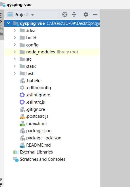The width and height of the screenshot is (130, 187).
Task: Click the .babelrc file icon
Action: pos(22,81)
